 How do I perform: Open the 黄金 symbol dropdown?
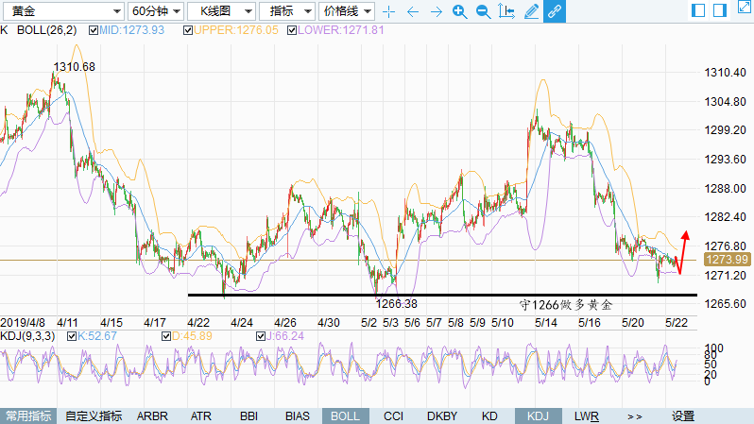[x=62, y=11]
